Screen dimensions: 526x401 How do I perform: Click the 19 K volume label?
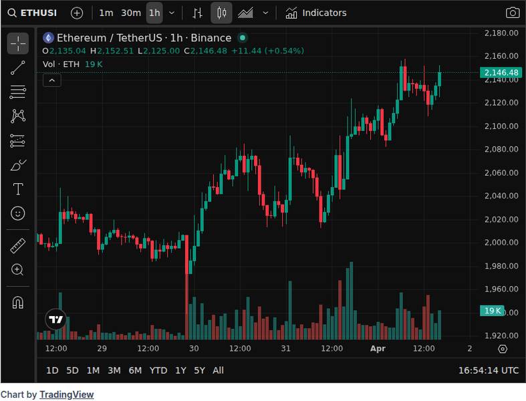point(492,311)
